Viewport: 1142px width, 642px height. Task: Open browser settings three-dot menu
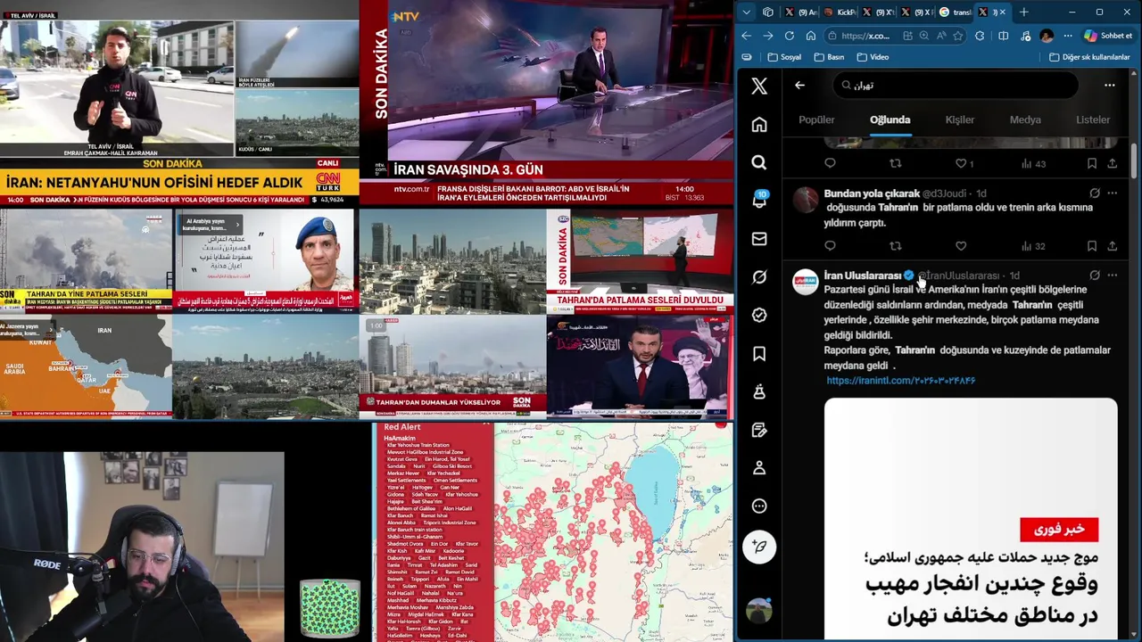tap(1068, 36)
